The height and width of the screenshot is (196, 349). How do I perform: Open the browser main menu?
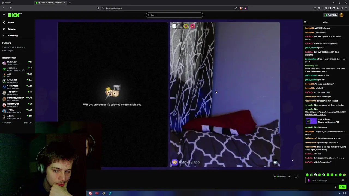click(x=346, y=8)
